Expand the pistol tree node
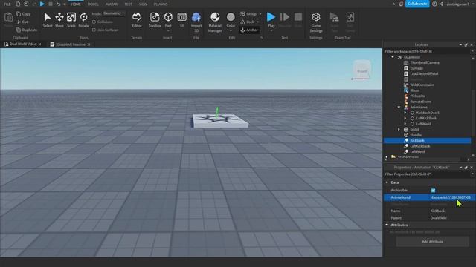The width and height of the screenshot is (476, 267). 399,129
